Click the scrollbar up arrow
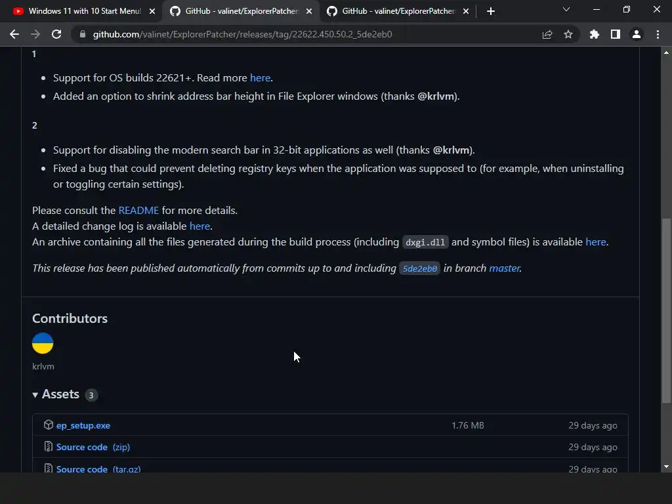The image size is (672, 504). tap(666, 52)
